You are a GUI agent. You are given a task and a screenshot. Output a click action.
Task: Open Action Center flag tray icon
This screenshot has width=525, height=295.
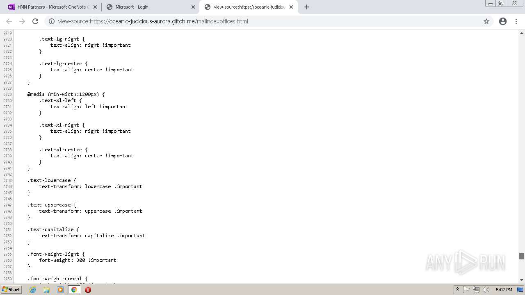pyautogui.click(x=466, y=290)
